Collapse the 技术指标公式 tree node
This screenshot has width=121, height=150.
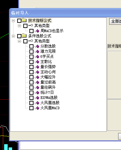13,21
